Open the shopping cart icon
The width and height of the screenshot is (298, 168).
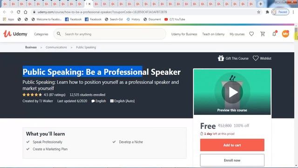pos(263,34)
